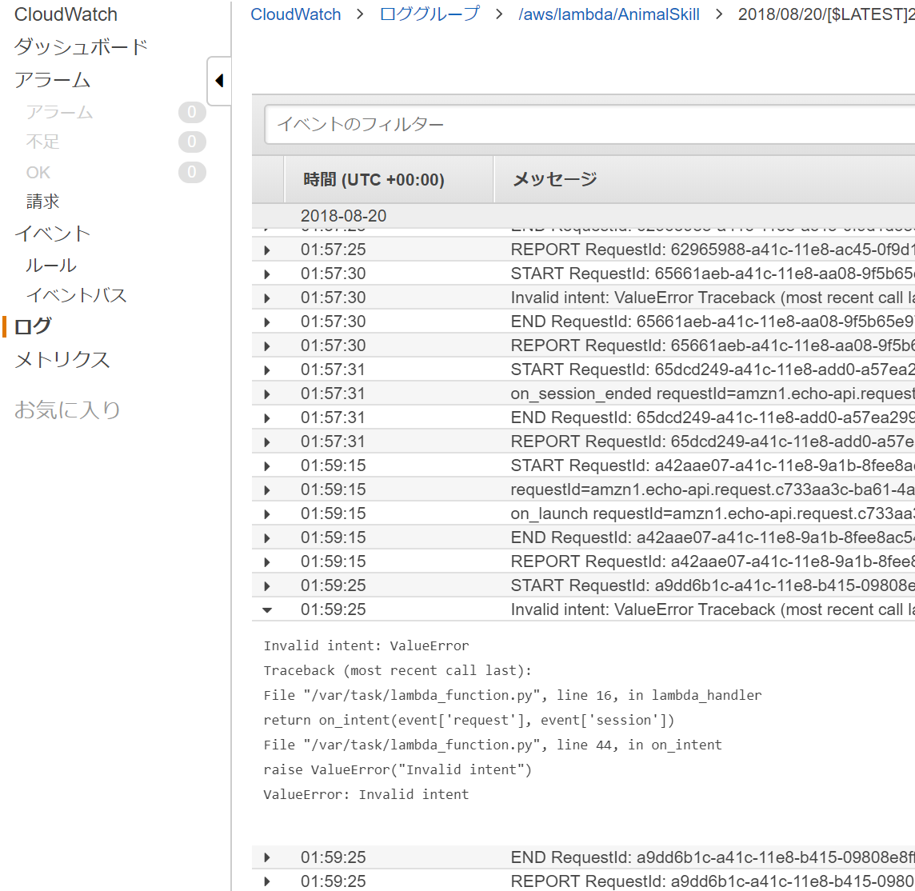This screenshot has width=915, height=891.
Task: Select ログ in the sidebar
Action: tap(33, 326)
